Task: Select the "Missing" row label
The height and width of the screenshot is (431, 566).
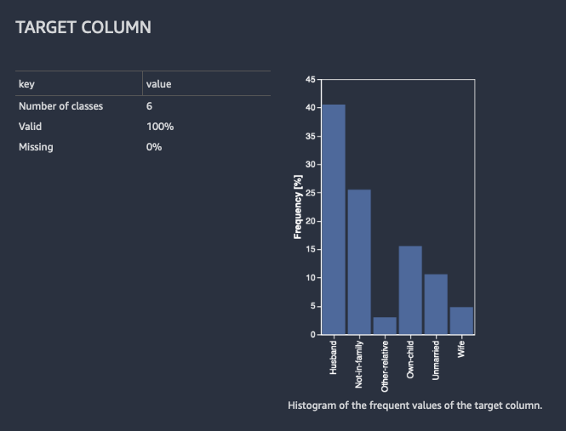Action: [36, 147]
